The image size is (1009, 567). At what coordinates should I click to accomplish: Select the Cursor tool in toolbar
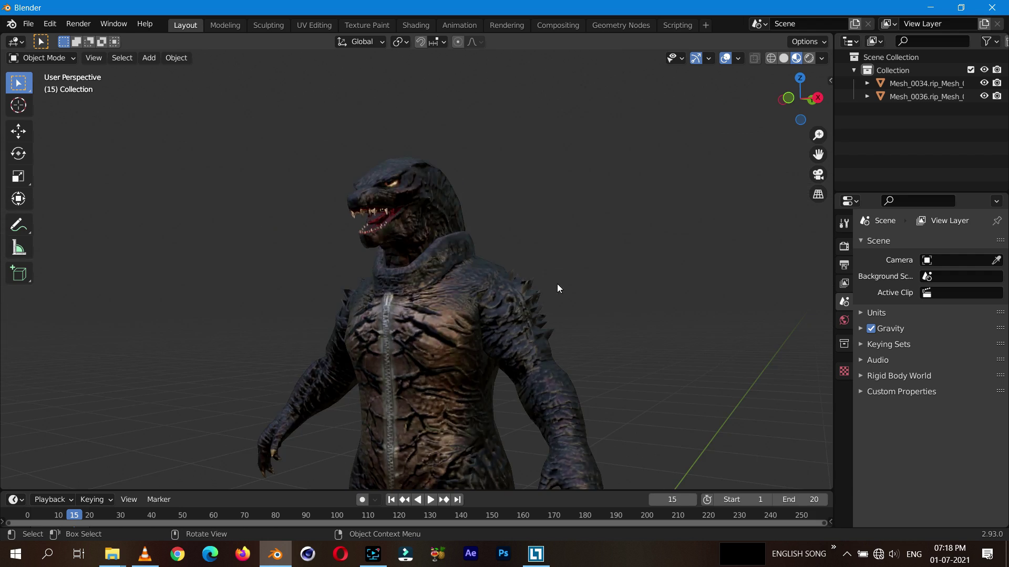click(18, 106)
